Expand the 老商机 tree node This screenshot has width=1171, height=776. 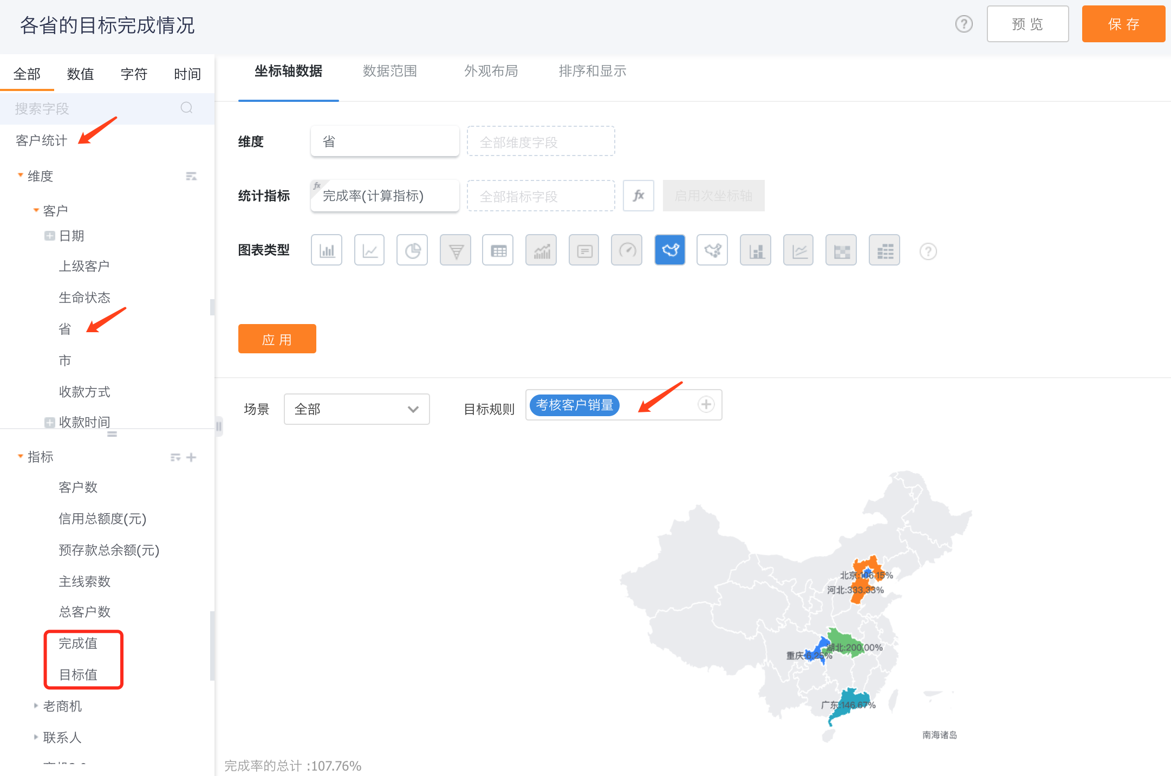(36, 706)
